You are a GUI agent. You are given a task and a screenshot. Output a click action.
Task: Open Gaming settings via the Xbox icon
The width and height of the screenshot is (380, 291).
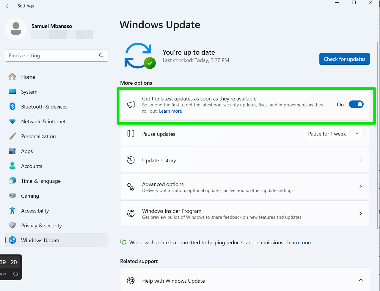coord(12,196)
